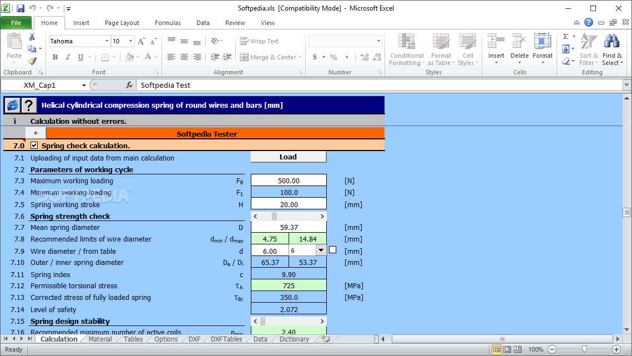This screenshot has width=632, height=356.
Task: Underline the selected text
Action: pos(80,57)
